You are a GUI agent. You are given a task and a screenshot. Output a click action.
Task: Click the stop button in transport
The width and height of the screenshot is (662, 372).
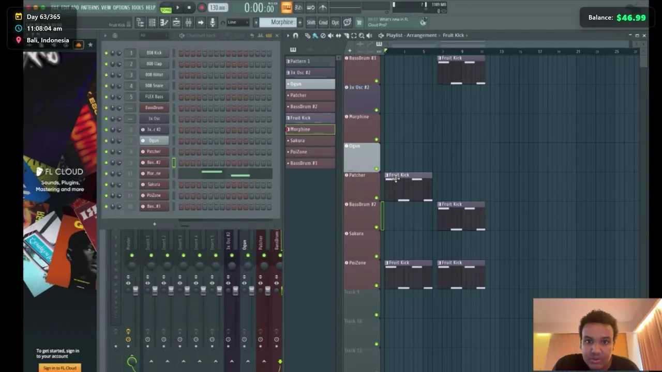coord(189,8)
